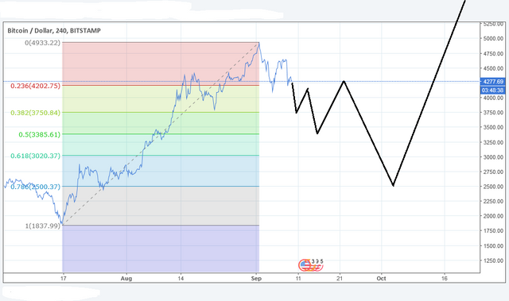Click the 'Sep' label on the time axis
509x301 pixels.
coord(256,278)
